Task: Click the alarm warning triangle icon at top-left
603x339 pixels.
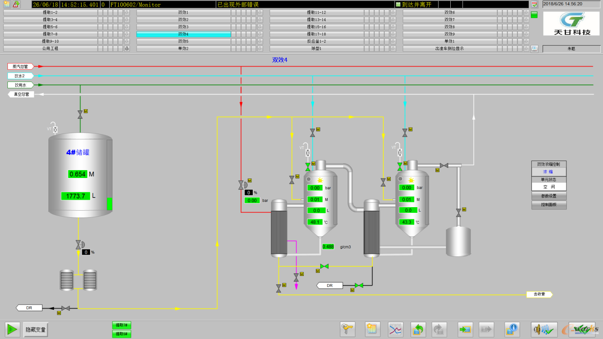Action: [16, 4]
